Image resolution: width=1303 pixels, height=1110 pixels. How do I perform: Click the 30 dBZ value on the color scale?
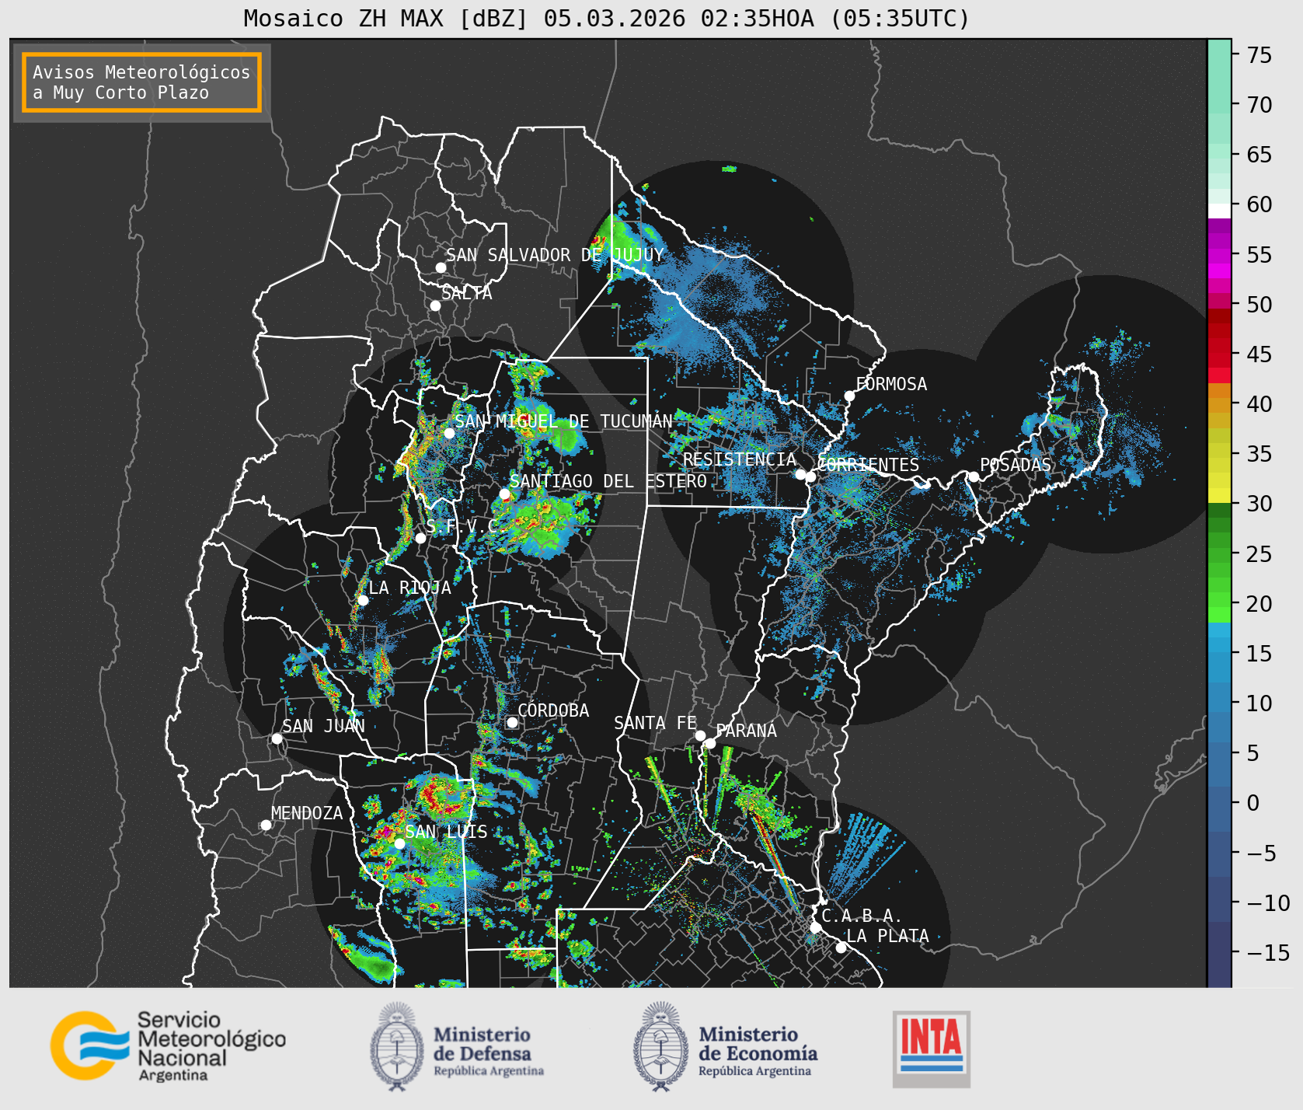(x=1259, y=504)
